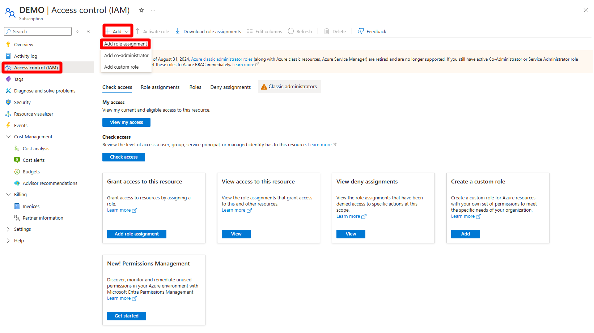This screenshot has width=594, height=333.
Task: Select the Events lightning icon
Action: click(x=8, y=125)
